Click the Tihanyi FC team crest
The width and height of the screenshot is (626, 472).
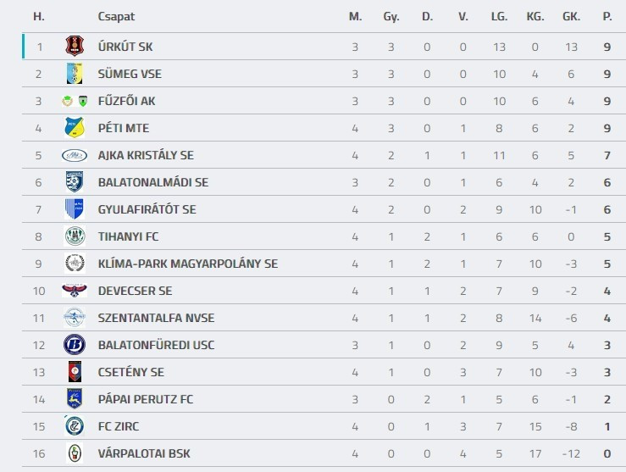[x=75, y=236]
